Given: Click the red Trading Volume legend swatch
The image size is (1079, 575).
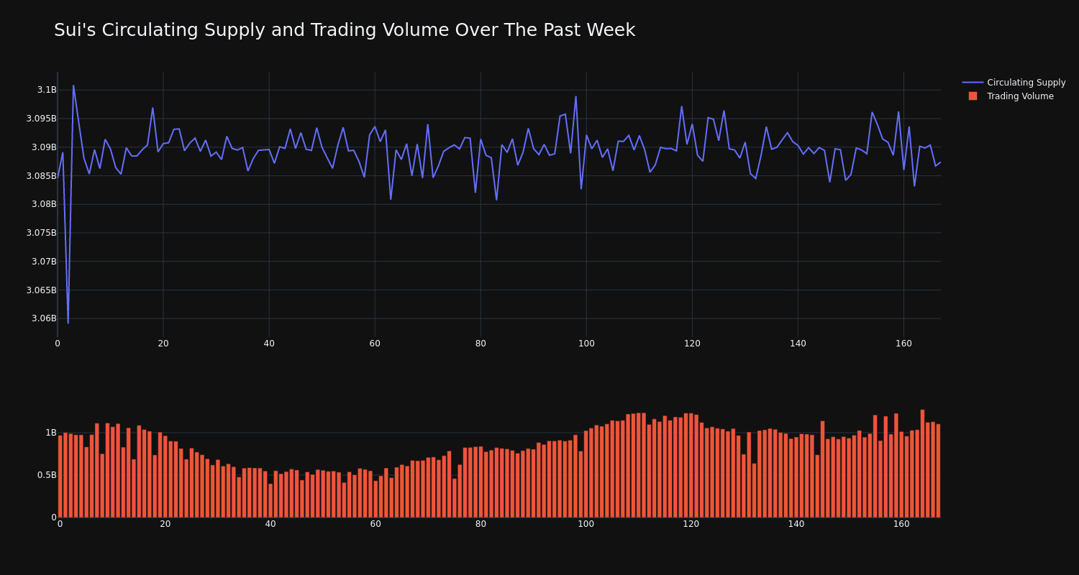Looking at the screenshot, I should [973, 96].
